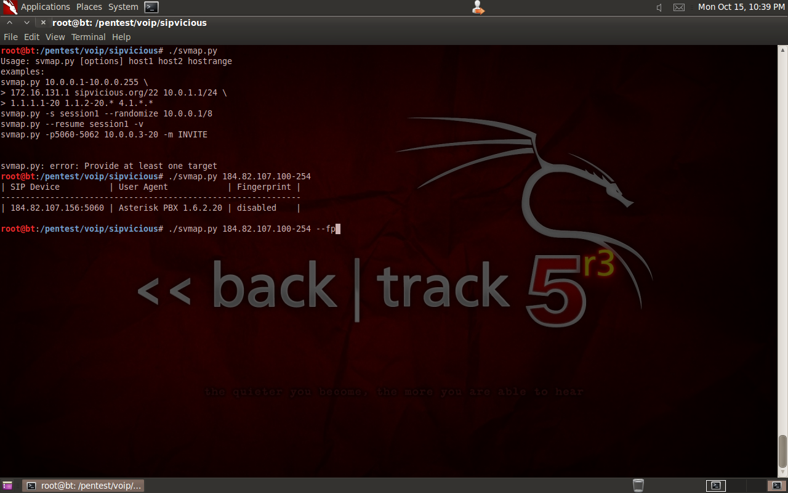This screenshot has width=788, height=493.
Task: Open the Applications menu
Action: 46,7
